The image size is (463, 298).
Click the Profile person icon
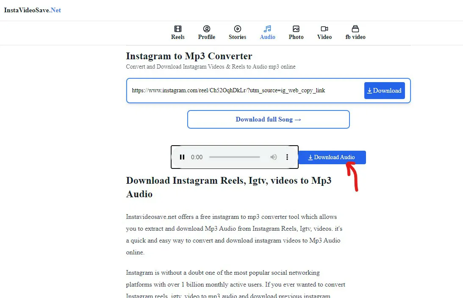[207, 29]
